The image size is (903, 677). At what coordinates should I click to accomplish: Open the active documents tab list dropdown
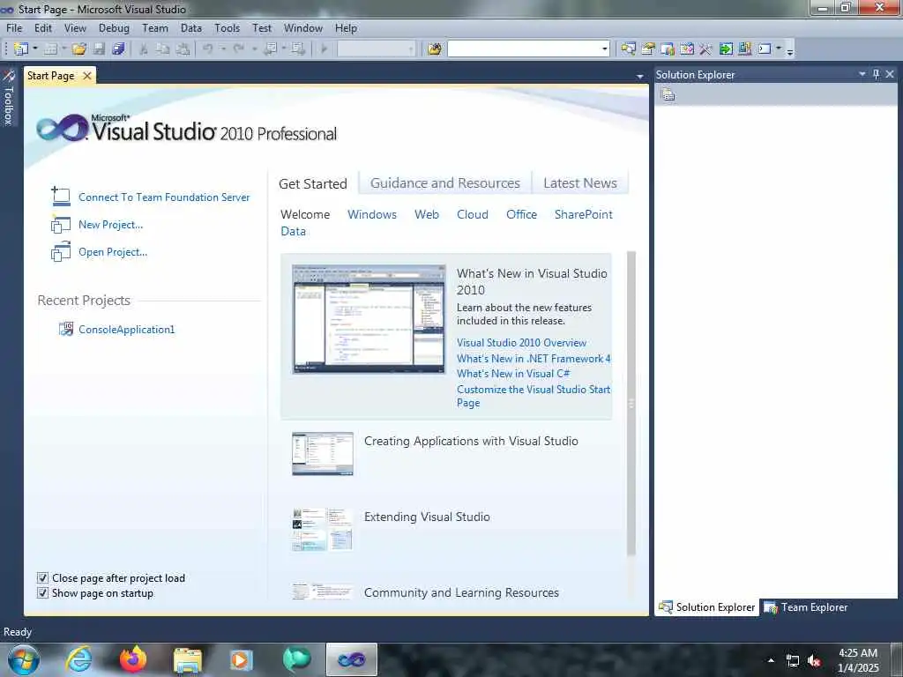coord(640,76)
